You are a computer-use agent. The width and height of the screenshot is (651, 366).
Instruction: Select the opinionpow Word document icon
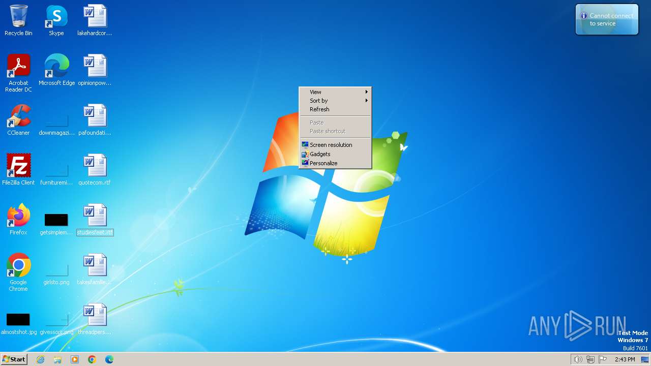point(95,70)
